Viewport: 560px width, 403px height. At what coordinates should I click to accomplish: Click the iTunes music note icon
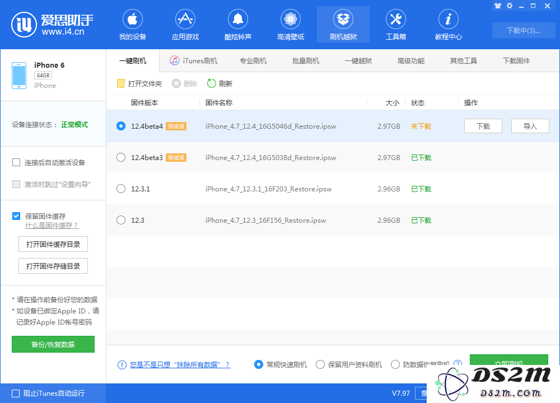point(174,60)
